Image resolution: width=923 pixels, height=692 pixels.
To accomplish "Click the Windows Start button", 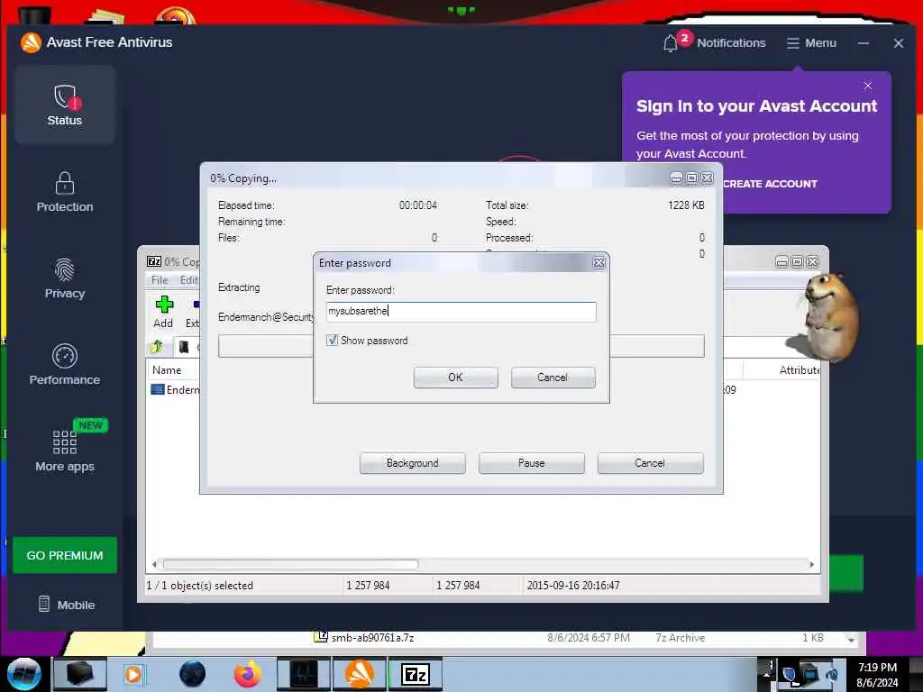I will [24, 674].
